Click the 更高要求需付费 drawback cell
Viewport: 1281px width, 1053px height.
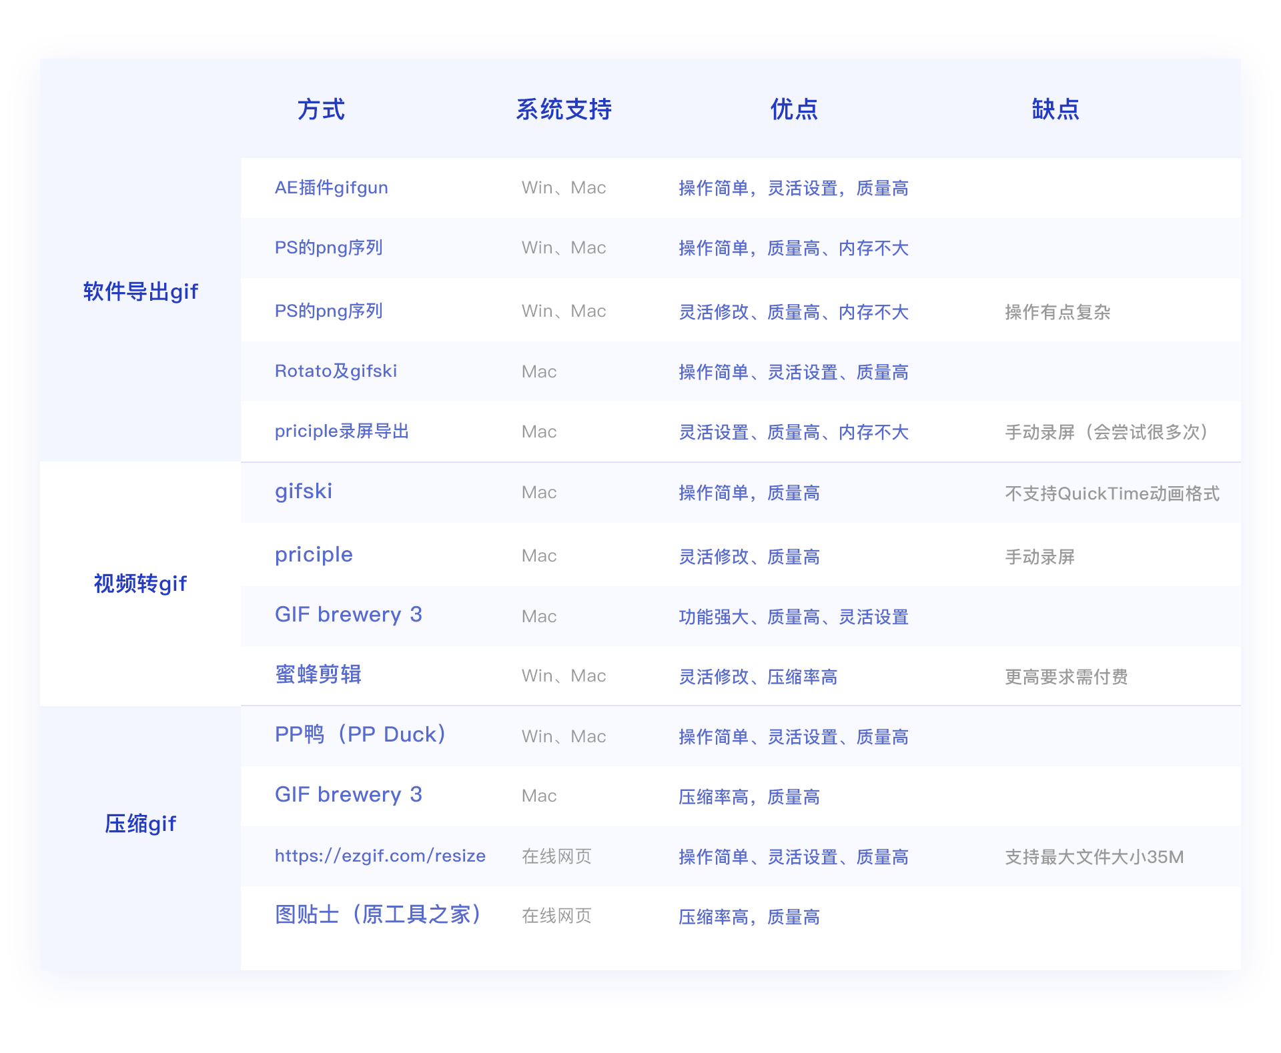click(x=1066, y=677)
